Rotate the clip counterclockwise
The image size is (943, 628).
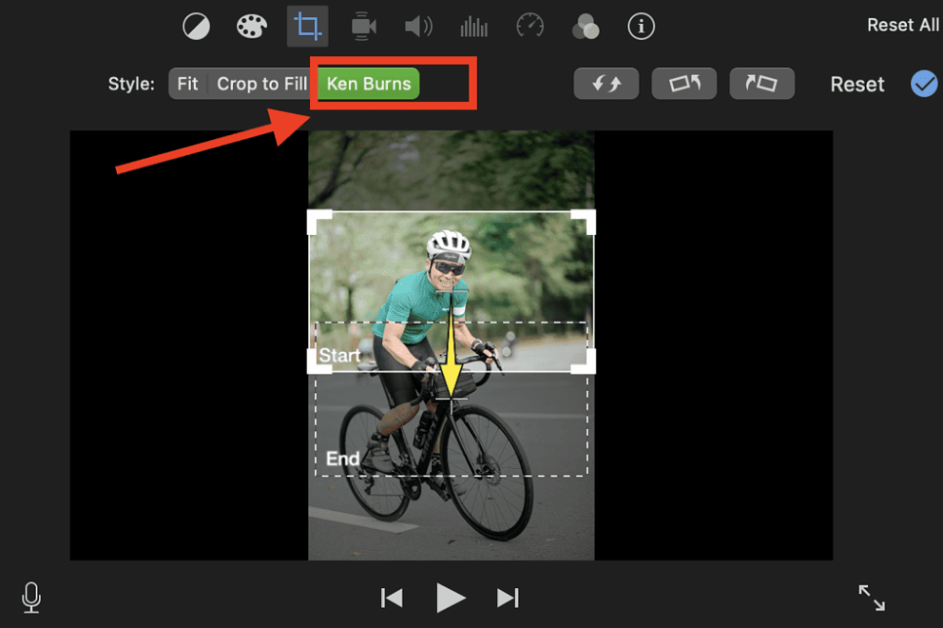pos(684,84)
